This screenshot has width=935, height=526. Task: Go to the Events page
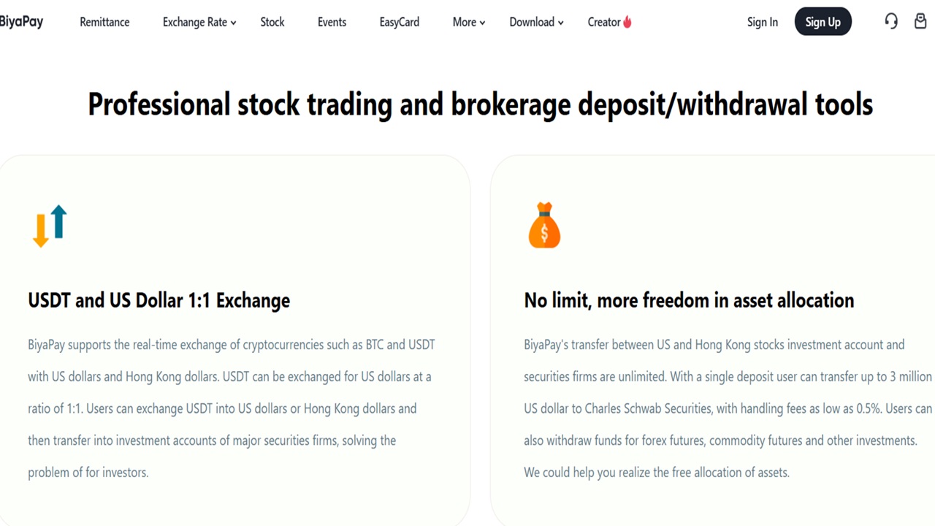click(x=332, y=22)
